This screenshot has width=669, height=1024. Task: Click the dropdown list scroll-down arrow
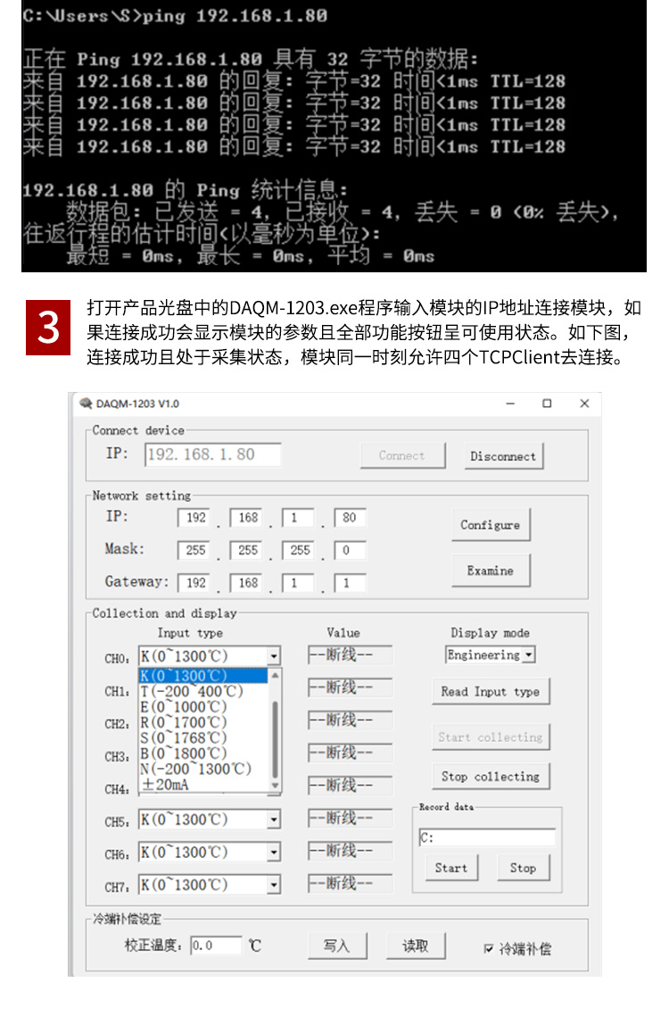[275, 786]
